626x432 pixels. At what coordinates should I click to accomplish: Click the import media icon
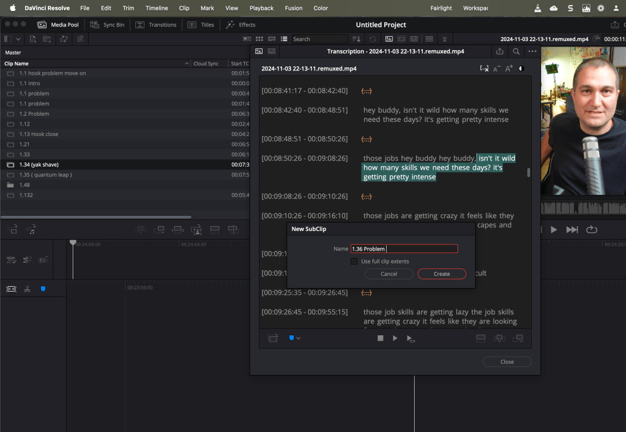point(32,39)
